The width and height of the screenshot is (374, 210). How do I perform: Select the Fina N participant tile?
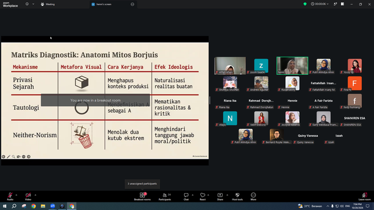(x=355, y=83)
